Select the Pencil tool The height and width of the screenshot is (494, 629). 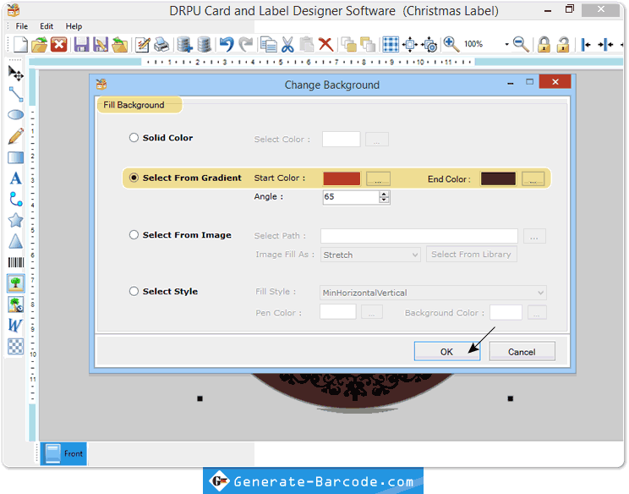16,136
